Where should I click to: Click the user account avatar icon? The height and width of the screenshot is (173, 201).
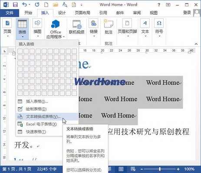(197, 13)
